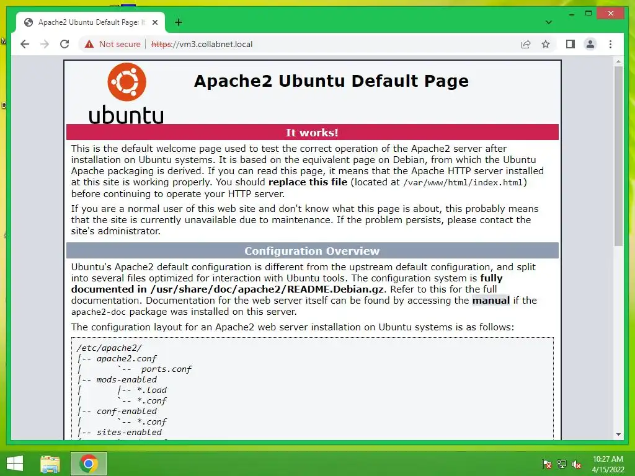Open the Windows Start menu
635x476 pixels.
click(15, 464)
